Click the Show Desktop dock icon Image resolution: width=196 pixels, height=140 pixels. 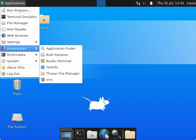tap(66, 134)
